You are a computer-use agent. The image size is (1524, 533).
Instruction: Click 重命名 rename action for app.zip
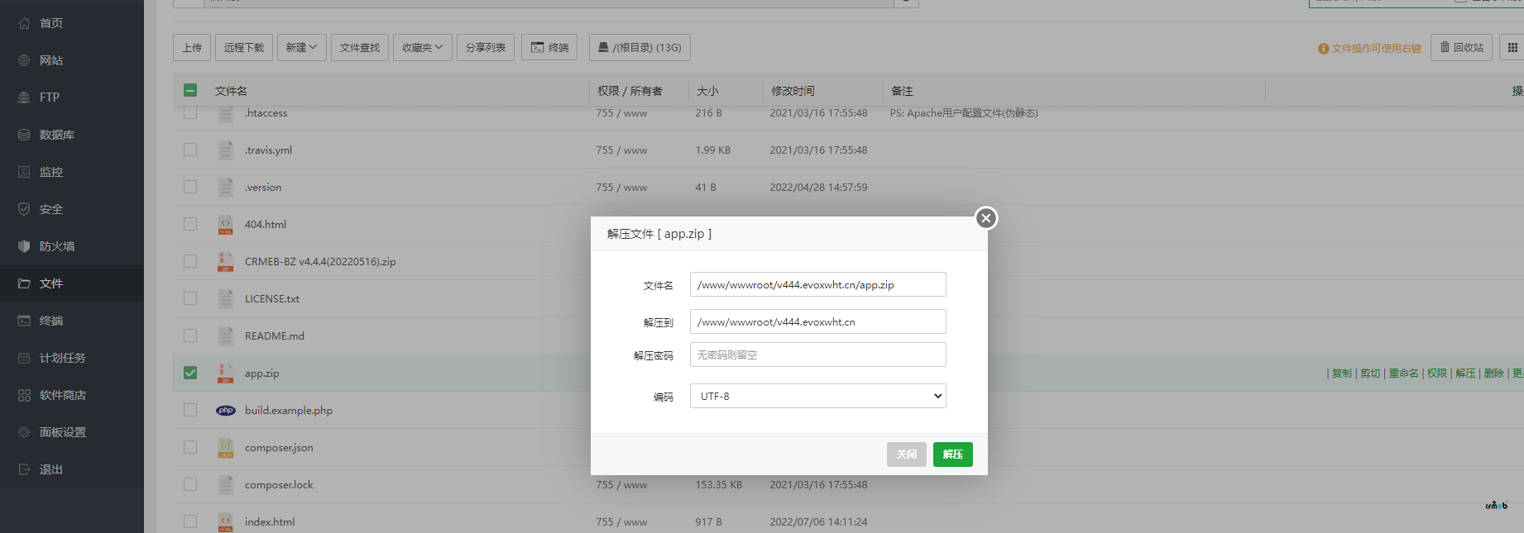coord(1403,374)
